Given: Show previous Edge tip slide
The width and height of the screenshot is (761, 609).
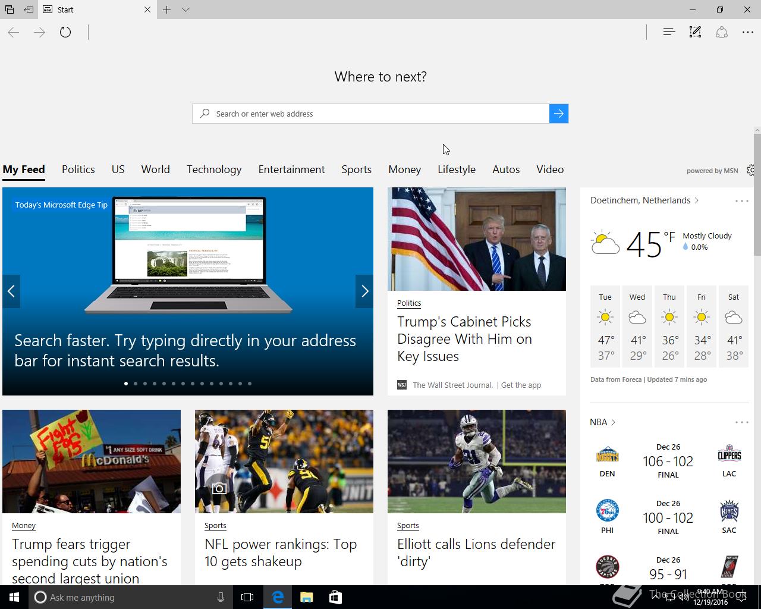Looking at the screenshot, I should click(x=11, y=291).
